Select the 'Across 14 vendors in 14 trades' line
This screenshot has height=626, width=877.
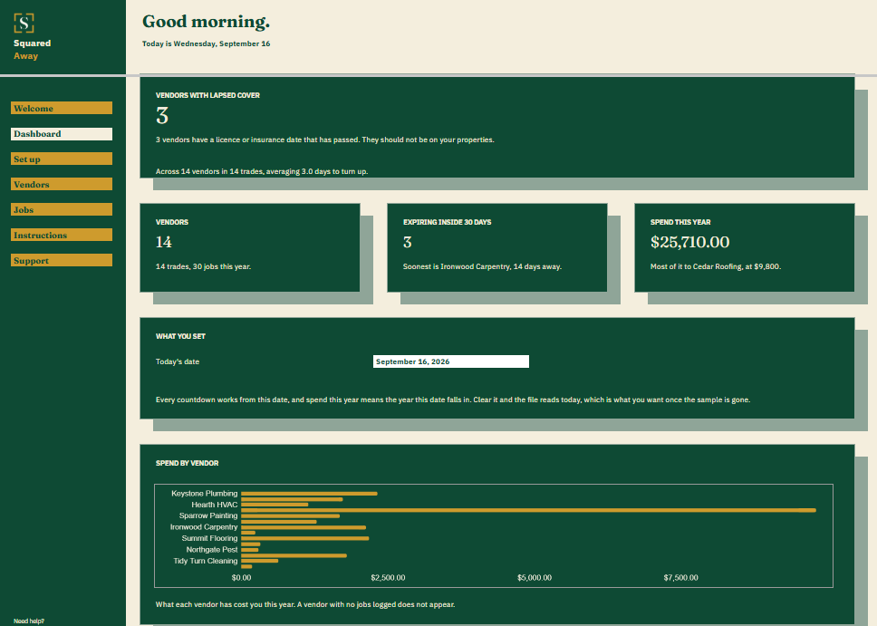262,171
